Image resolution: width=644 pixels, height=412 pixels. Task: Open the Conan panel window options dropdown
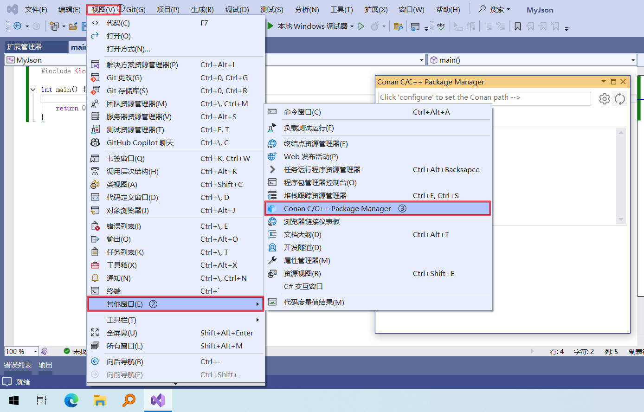[x=604, y=82]
